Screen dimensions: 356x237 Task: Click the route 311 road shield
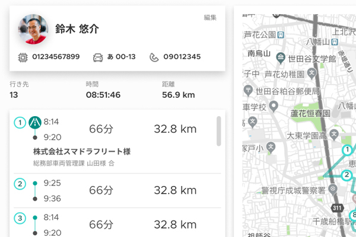(x=337, y=208)
